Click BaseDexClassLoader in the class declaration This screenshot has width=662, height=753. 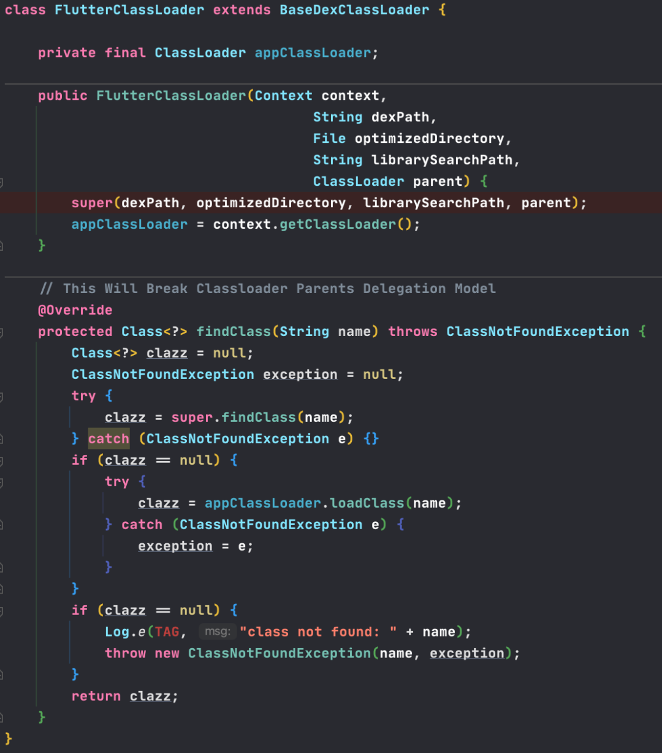point(354,10)
